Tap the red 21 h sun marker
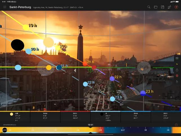Screen dimensions: 181x136 [x=85, y=64]
